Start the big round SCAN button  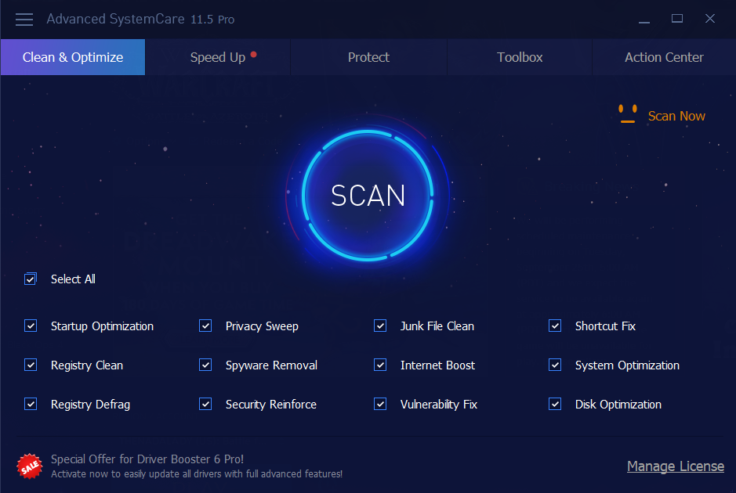[368, 195]
